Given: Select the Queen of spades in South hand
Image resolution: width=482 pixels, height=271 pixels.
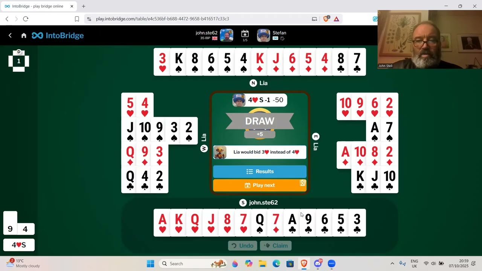Looking at the screenshot, I should pyautogui.click(x=259, y=223).
